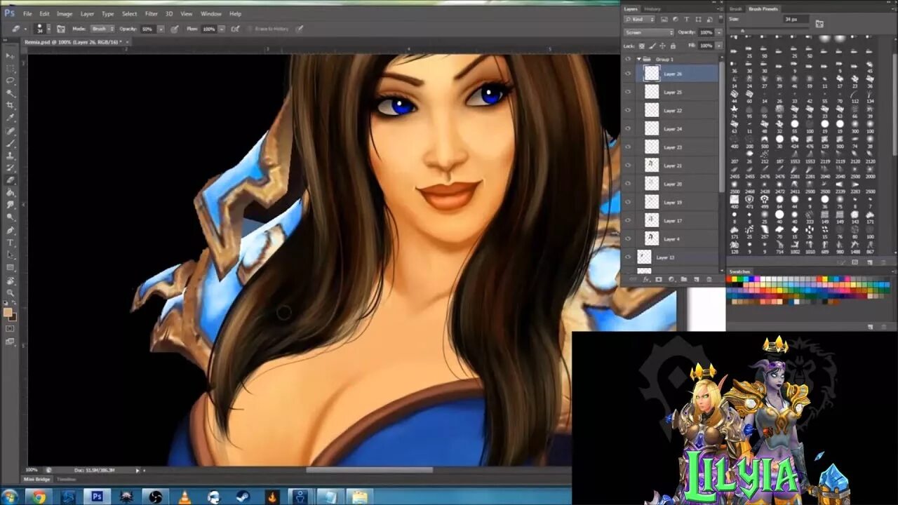The width and height of the screenshot is (898, 505).
Task: Select the Type tool
Action: click(x=10, y=243)
